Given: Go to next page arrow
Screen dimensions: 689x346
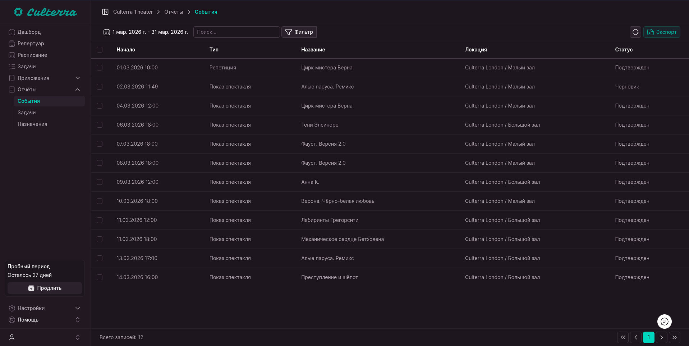Looking at the screenshot, I should 661,337.
